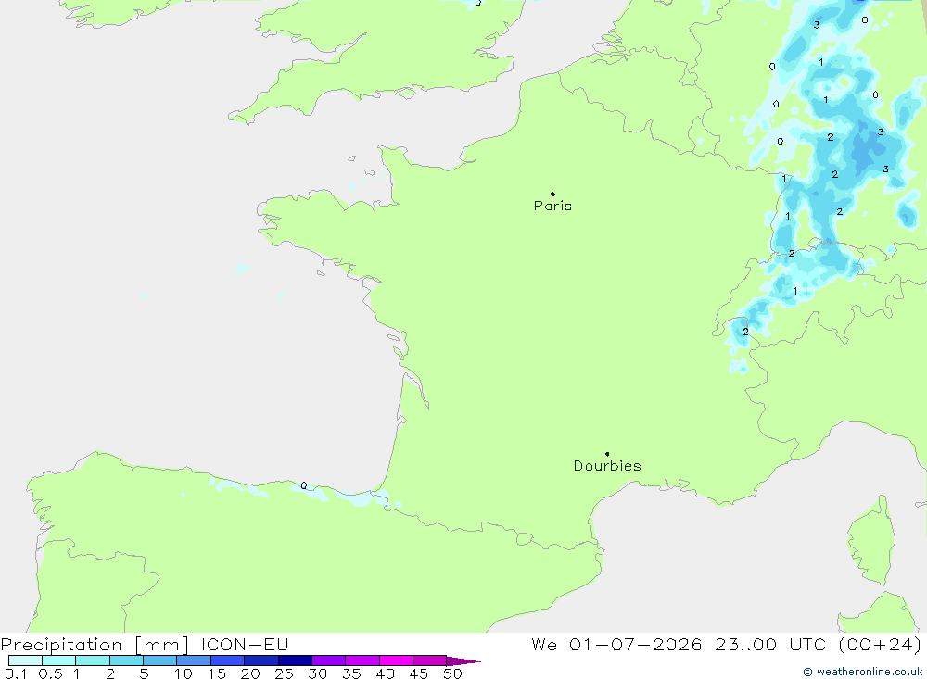
Task: Click the legend label '0.5'
Action: [x=50, y=673]
